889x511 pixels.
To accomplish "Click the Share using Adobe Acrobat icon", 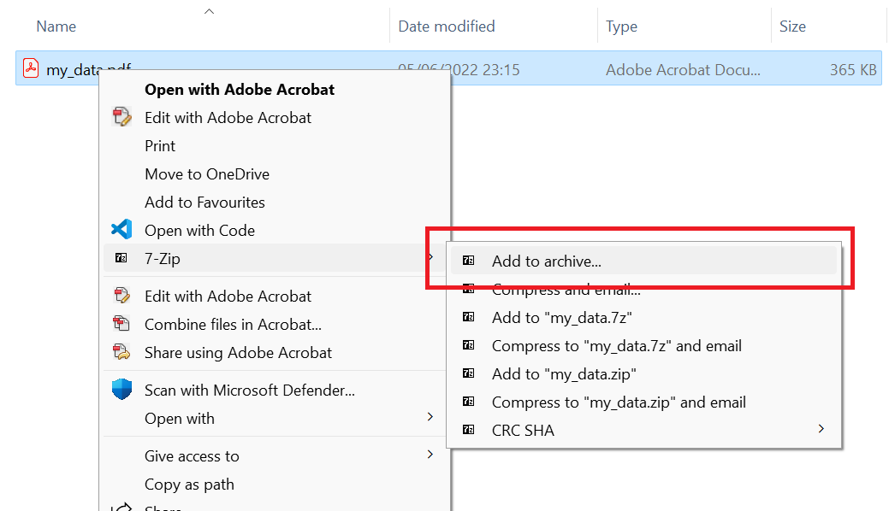I will point(123,353).
